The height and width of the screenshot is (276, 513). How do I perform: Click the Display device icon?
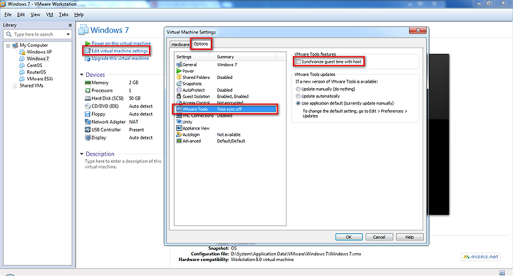(x=88, y=137)
